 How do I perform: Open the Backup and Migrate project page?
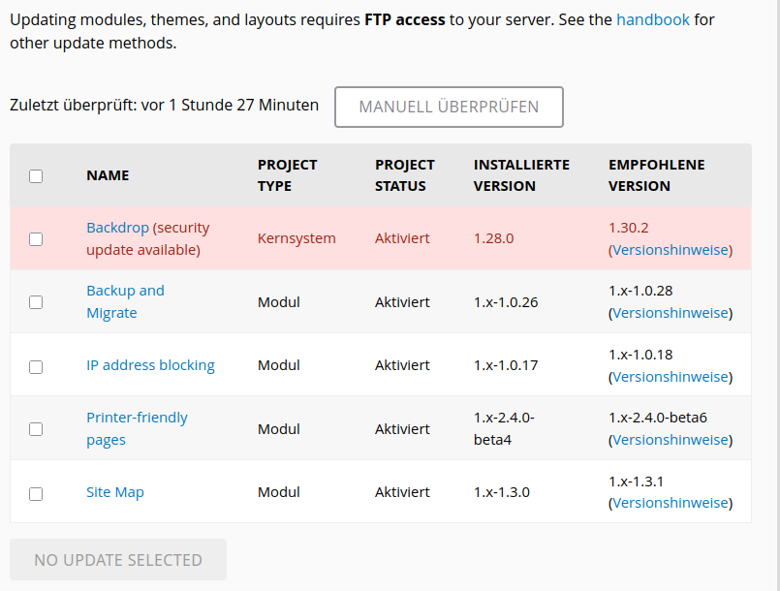click(125, 301)
